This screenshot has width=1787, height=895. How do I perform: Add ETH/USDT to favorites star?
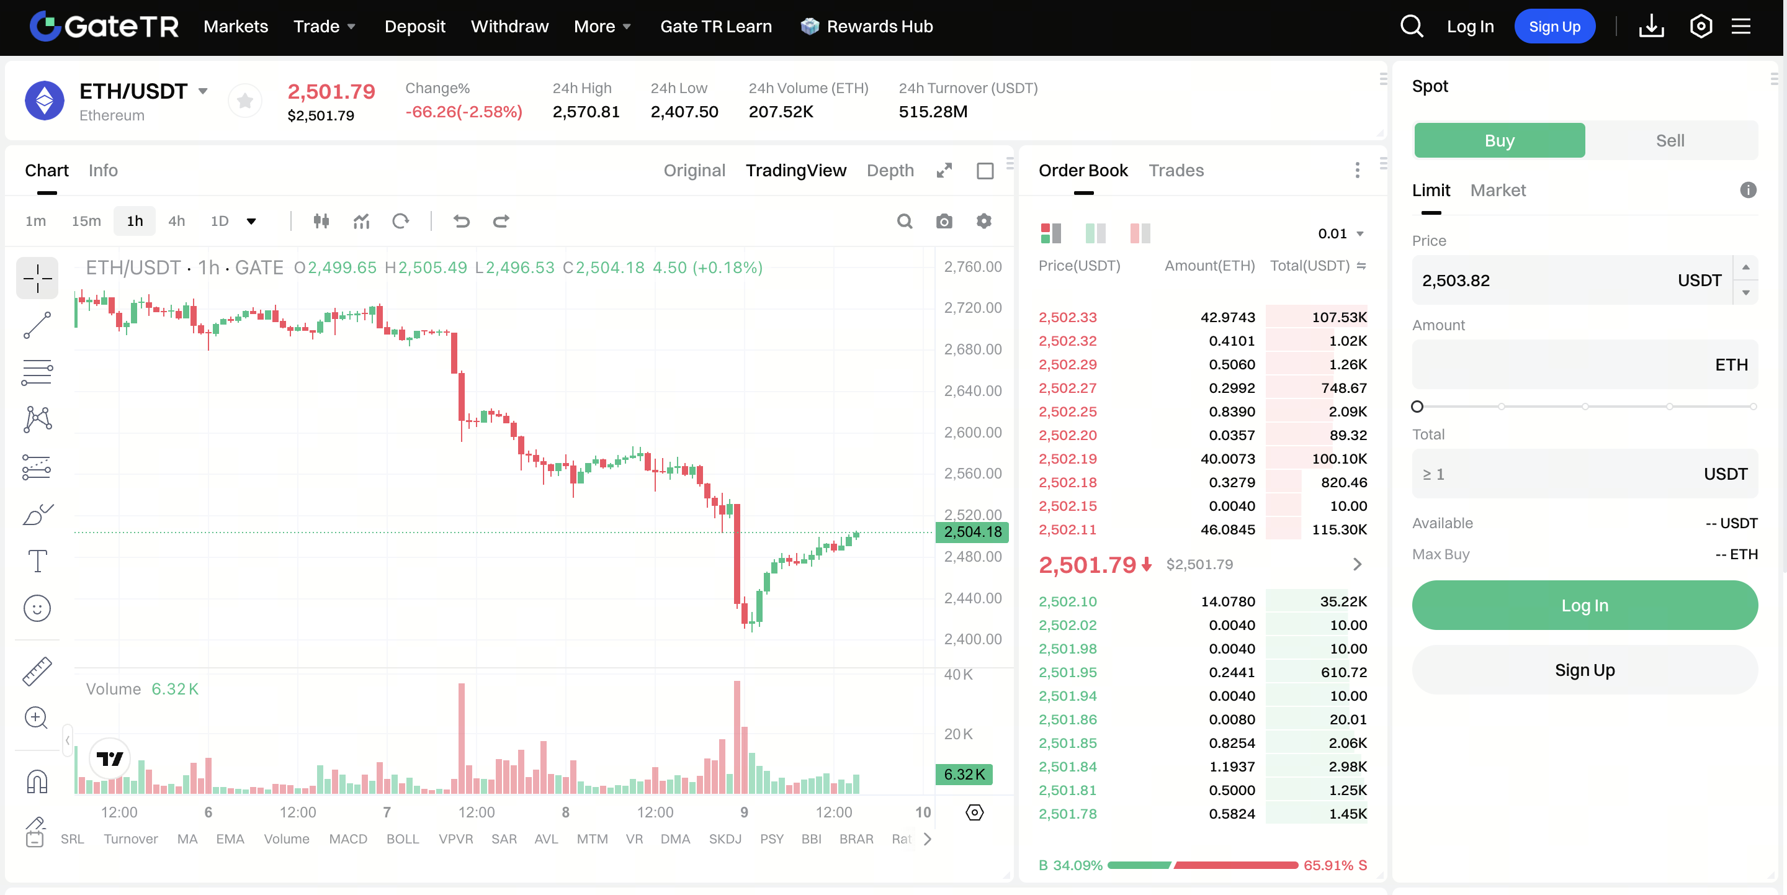tap(245, 101)
